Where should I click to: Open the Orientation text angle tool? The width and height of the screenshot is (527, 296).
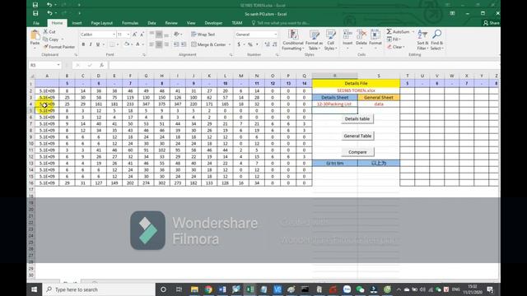tap(176, 35)
